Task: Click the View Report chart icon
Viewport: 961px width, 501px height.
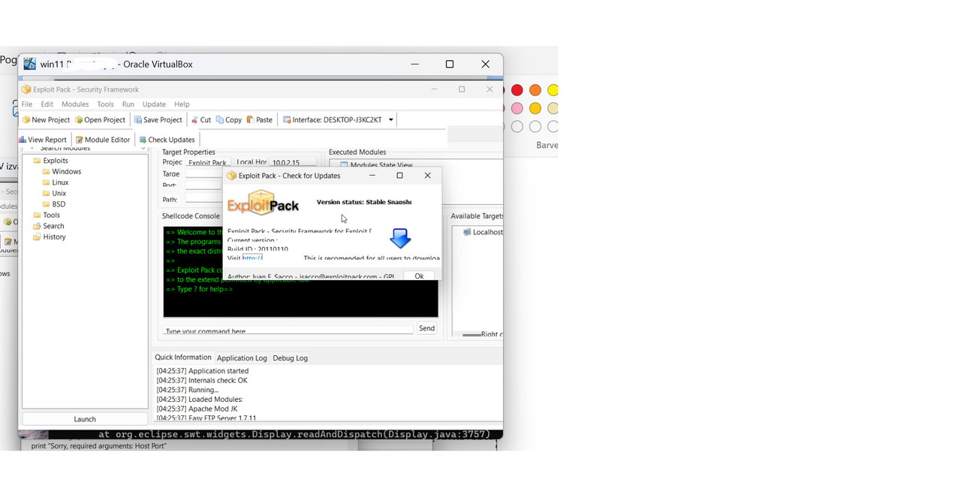Action: [x=23, y=140]
